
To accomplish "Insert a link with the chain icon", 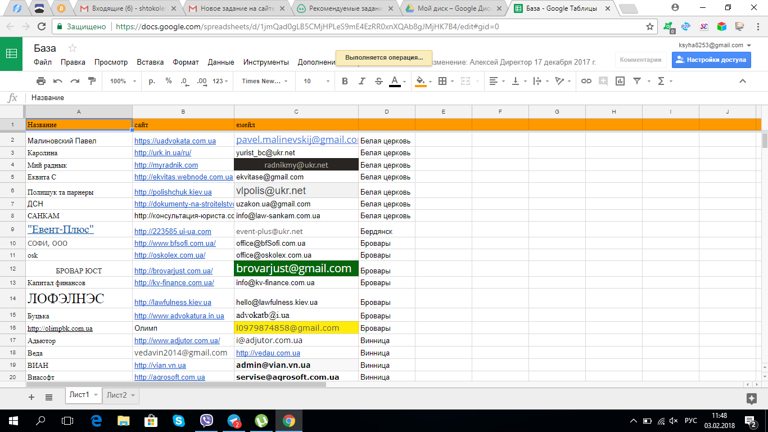I will 586,81.
